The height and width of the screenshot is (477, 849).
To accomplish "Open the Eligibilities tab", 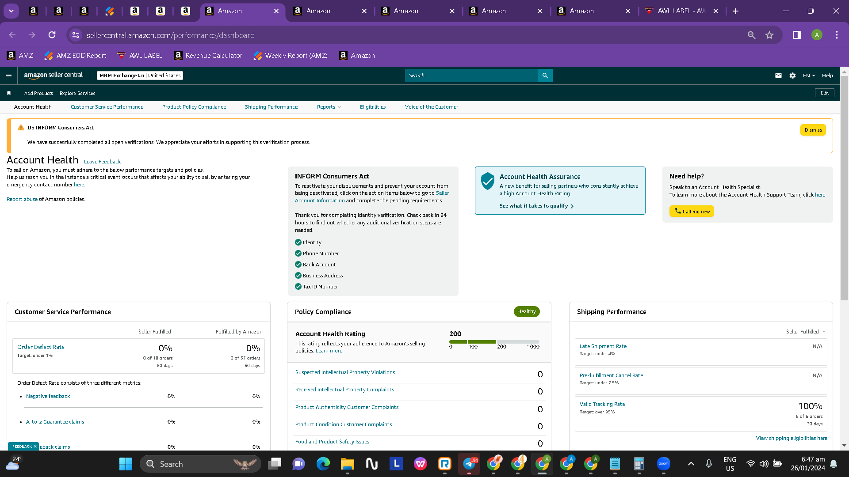I will pyautogui.click(x=373, y=107).
